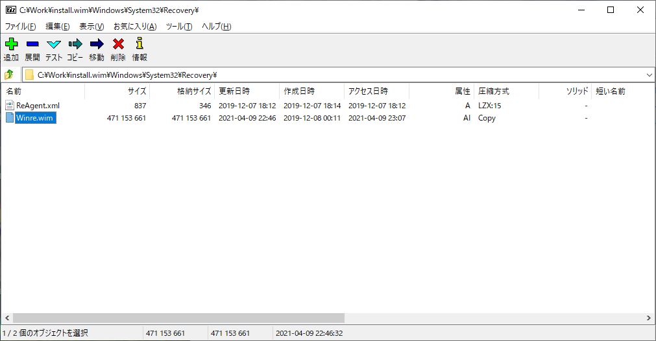Sort by 作成日時 column header
Image resolution: width=656 pixels, height=341 pixels.
pos(311,91)
